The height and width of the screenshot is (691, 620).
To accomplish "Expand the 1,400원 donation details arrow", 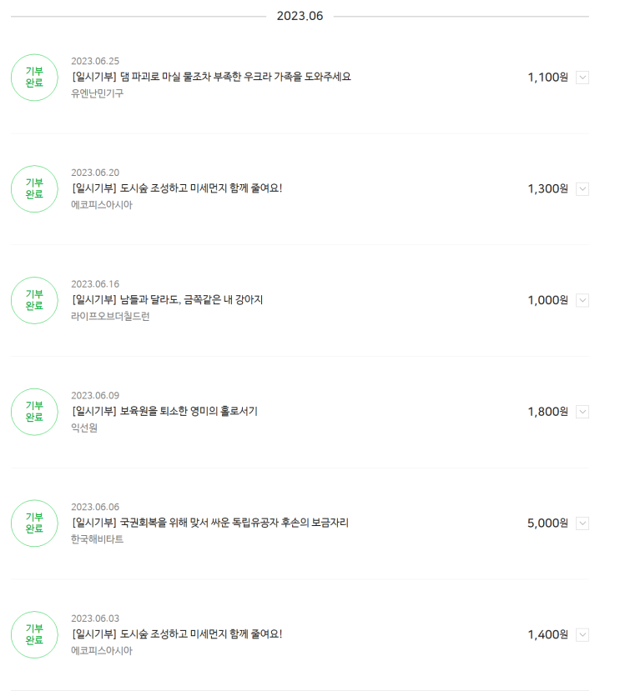I will tap(582, 635).
